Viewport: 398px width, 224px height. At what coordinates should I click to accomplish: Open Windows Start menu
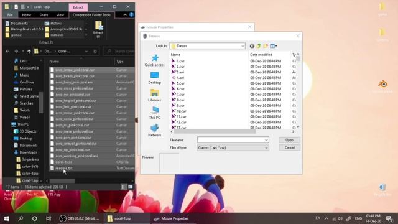[7, 218]
